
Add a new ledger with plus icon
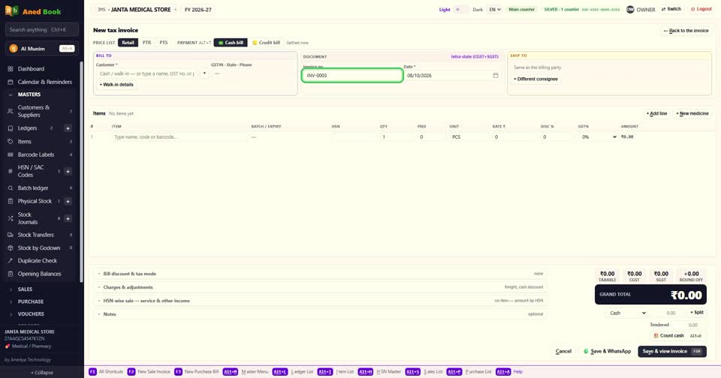68,128
